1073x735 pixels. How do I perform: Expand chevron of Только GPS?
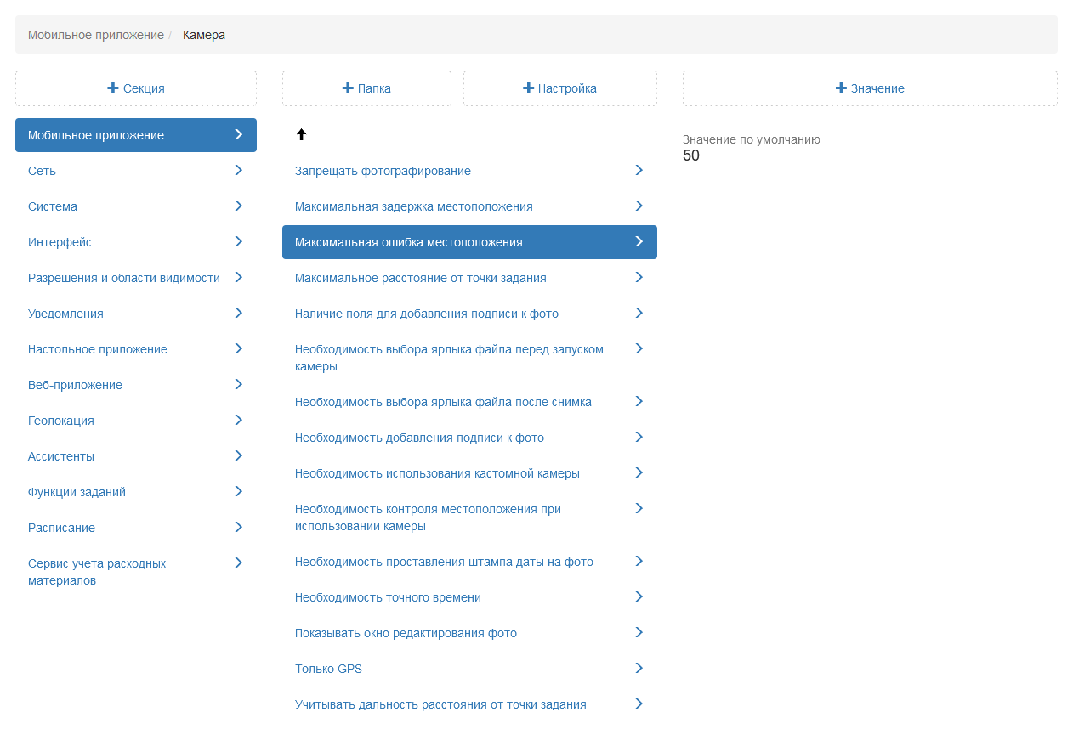click(639, 668)
